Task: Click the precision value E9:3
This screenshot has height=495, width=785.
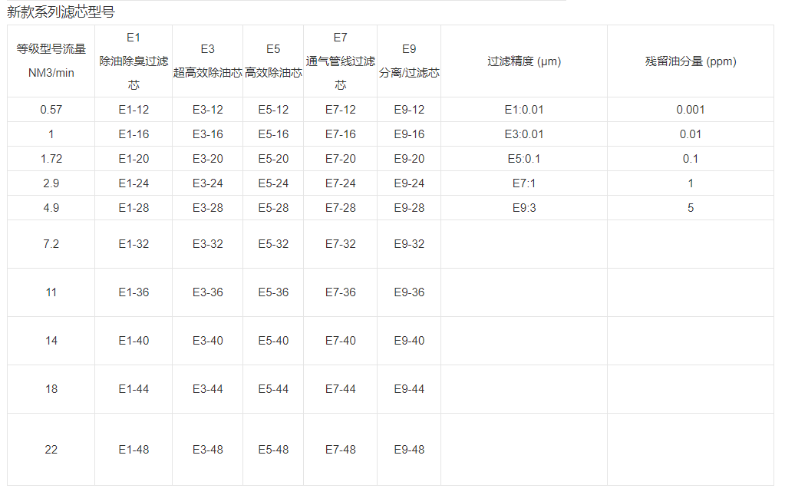Action: tap(524, 207)
